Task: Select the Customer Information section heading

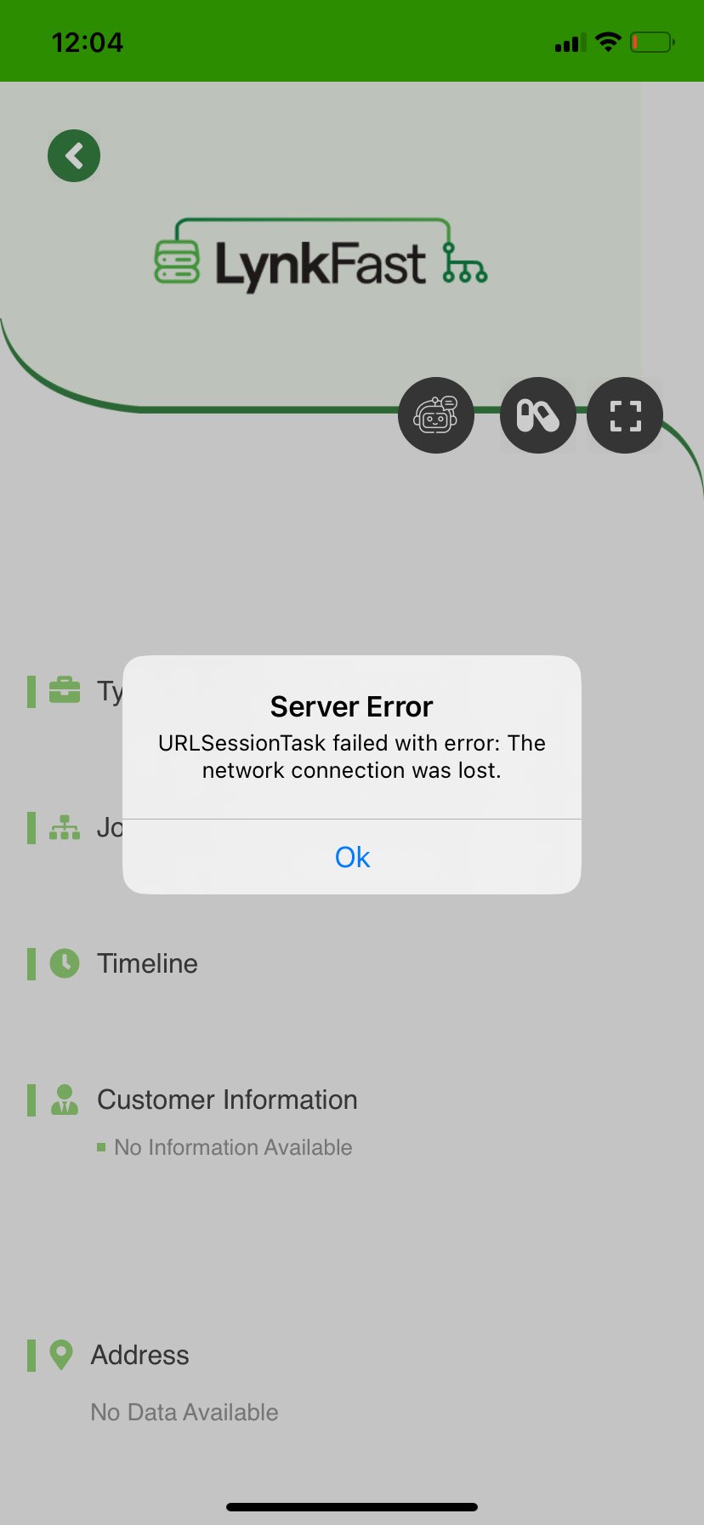Action: [227, 1099]
